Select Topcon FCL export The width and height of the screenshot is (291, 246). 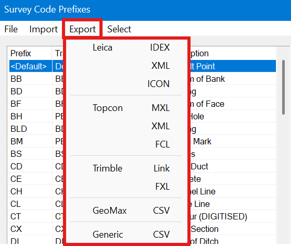[126, 144]
